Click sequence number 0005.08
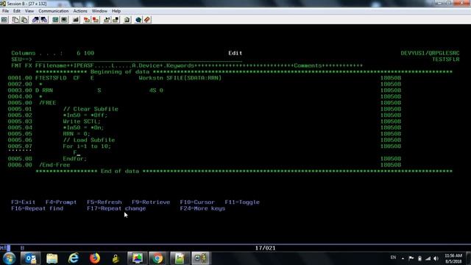Screen dimensions: 471x265 click(20, 159)
